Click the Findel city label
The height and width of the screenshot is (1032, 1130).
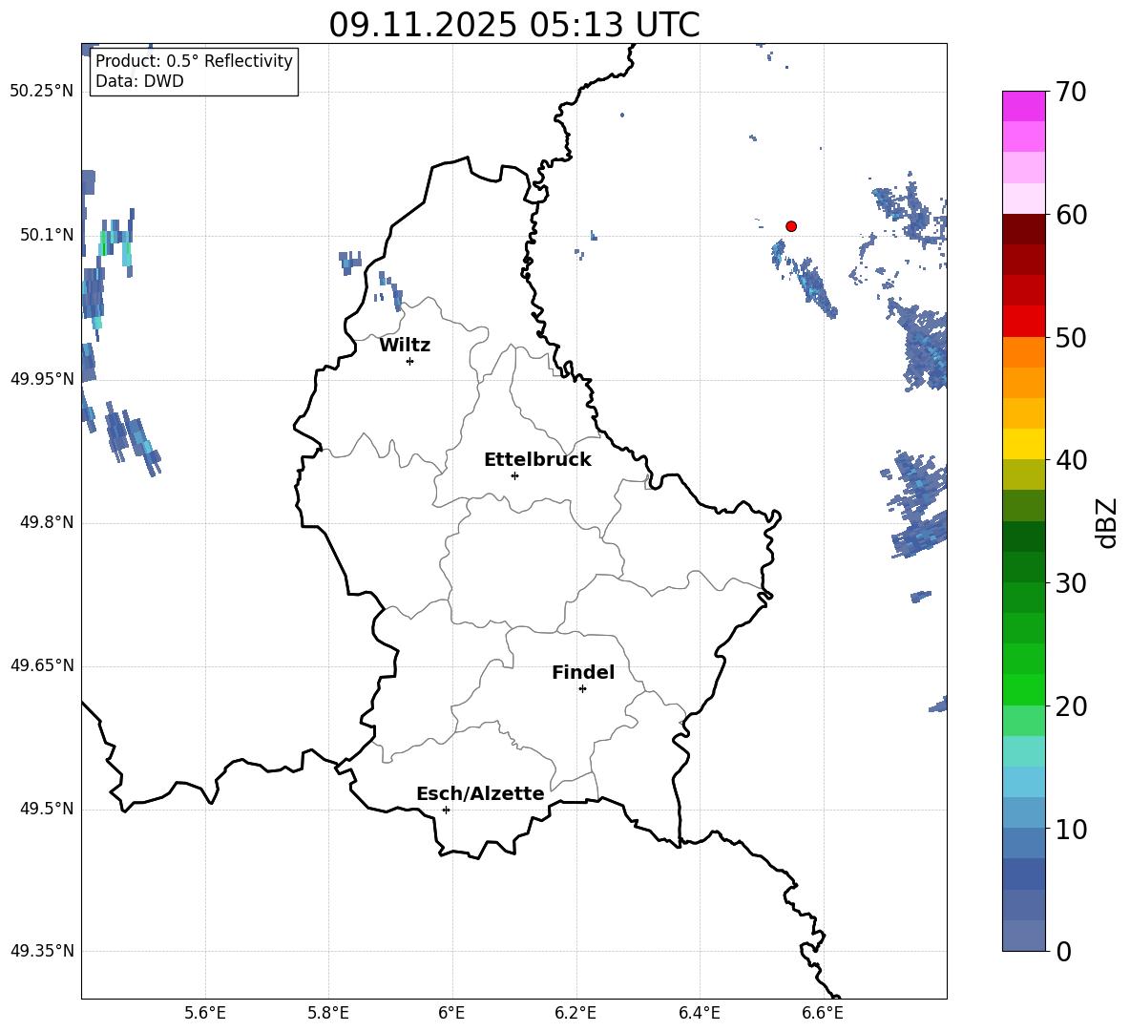[x=583, y=672]
